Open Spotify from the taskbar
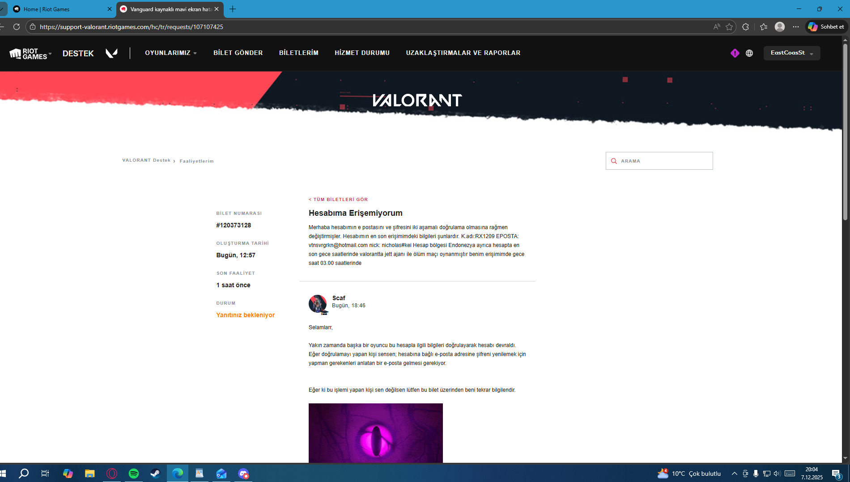Image resolution: width=850 pixels, height=482 pixels. click(x=134, y=474)
